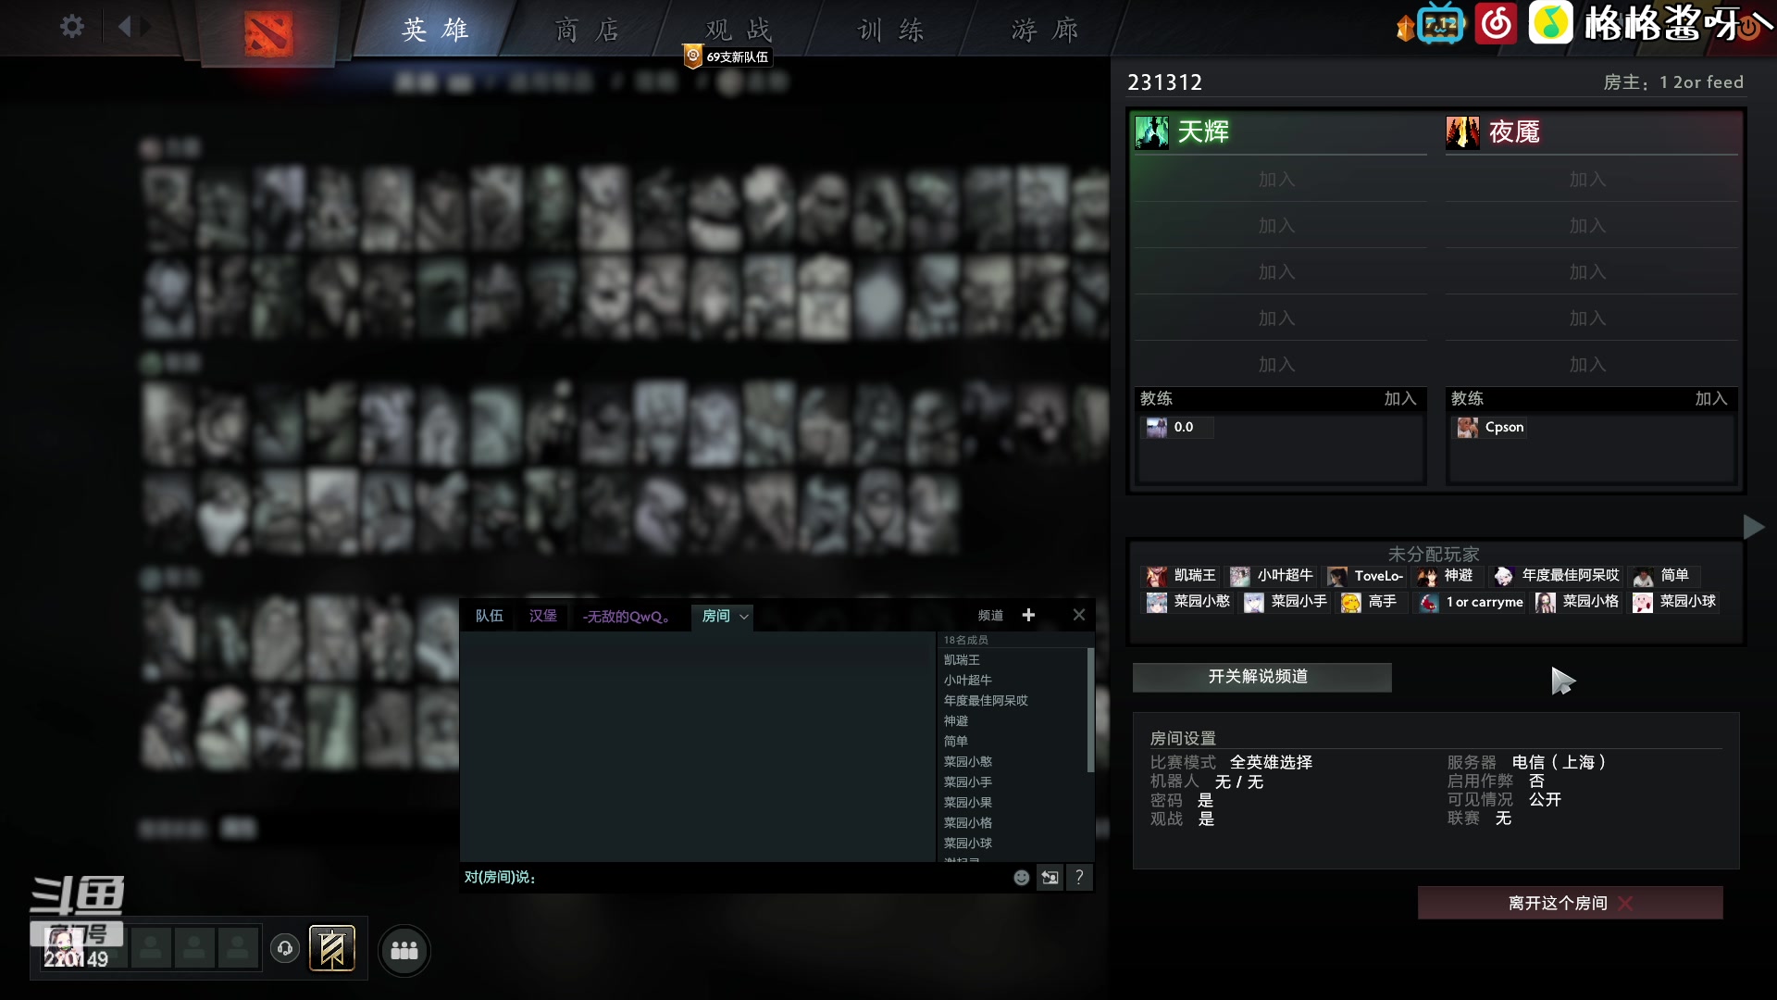Click the 夜魇 team emblem icon
The image size is (1777, 1000).
1462,132
